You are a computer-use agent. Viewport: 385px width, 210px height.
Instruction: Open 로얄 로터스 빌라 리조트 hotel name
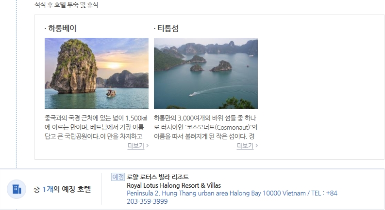click(x=158, y=177)
